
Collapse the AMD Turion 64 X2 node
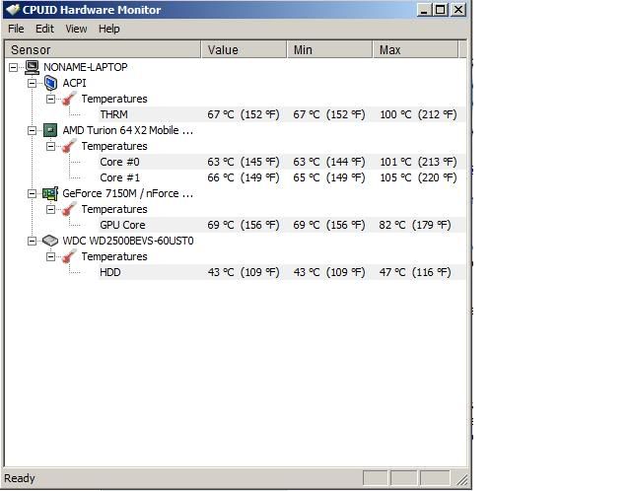[32, 130]
